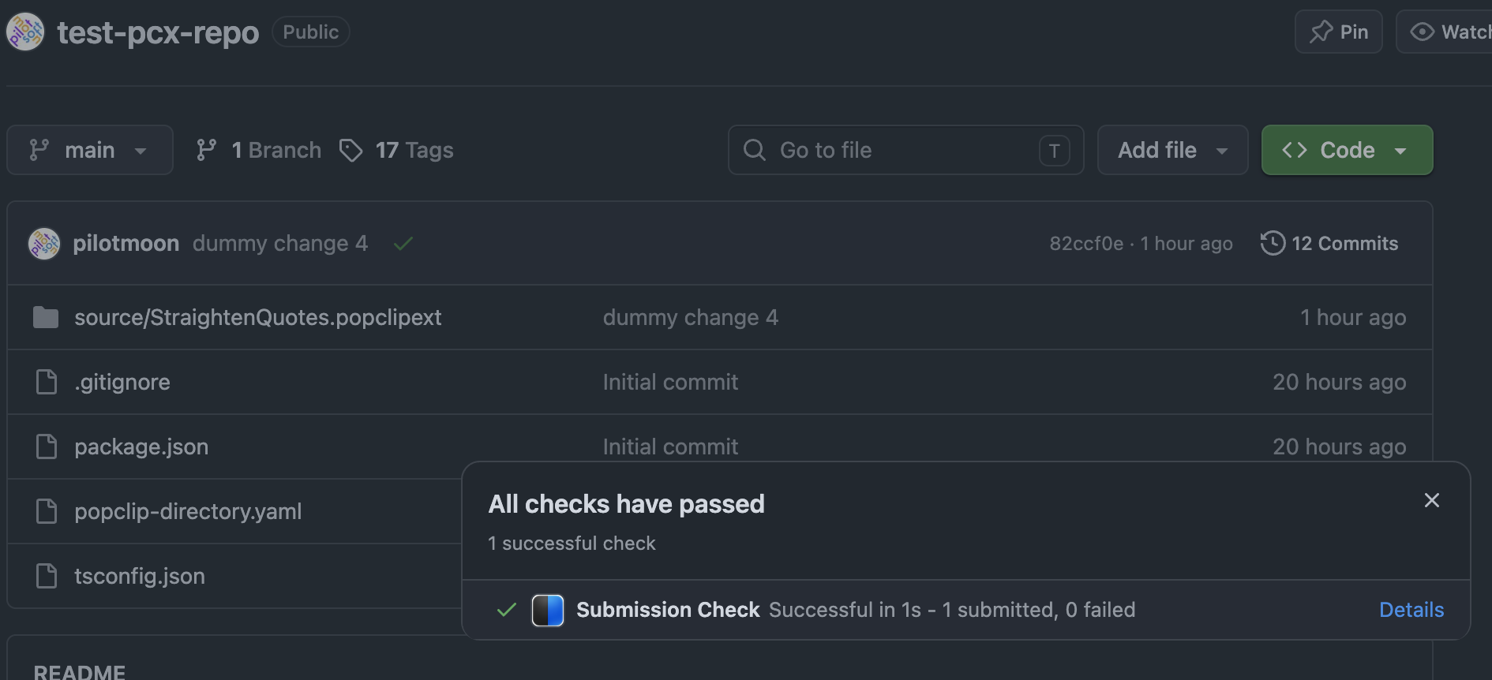
Task: Expand the Add file dropdown
Action: click(x=1172, y=150)
